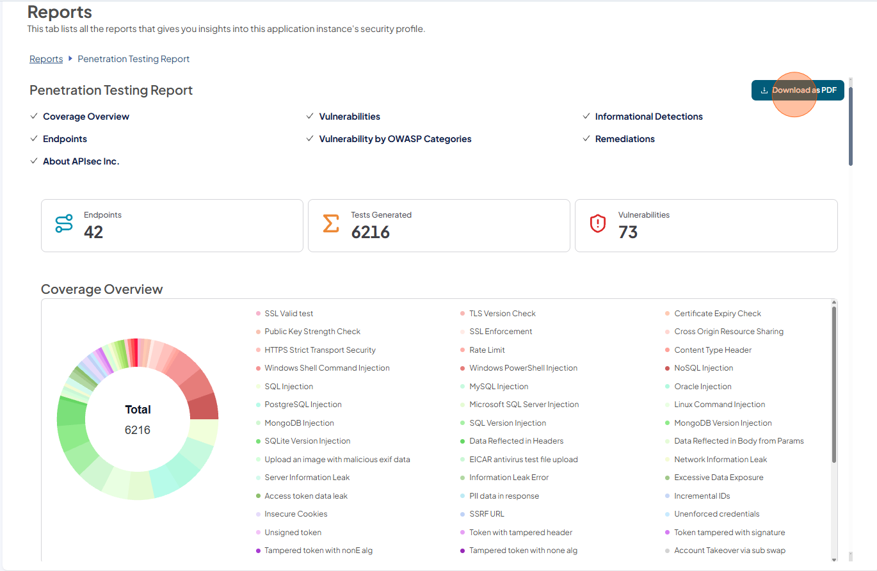
Task: Select the MongoDB Injection legend entry
Action: [294, 423]
